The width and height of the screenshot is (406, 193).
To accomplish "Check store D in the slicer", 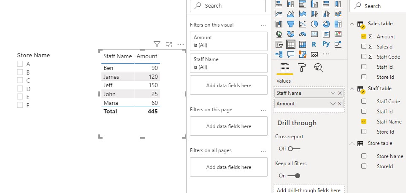I will (x=20, y=88).
